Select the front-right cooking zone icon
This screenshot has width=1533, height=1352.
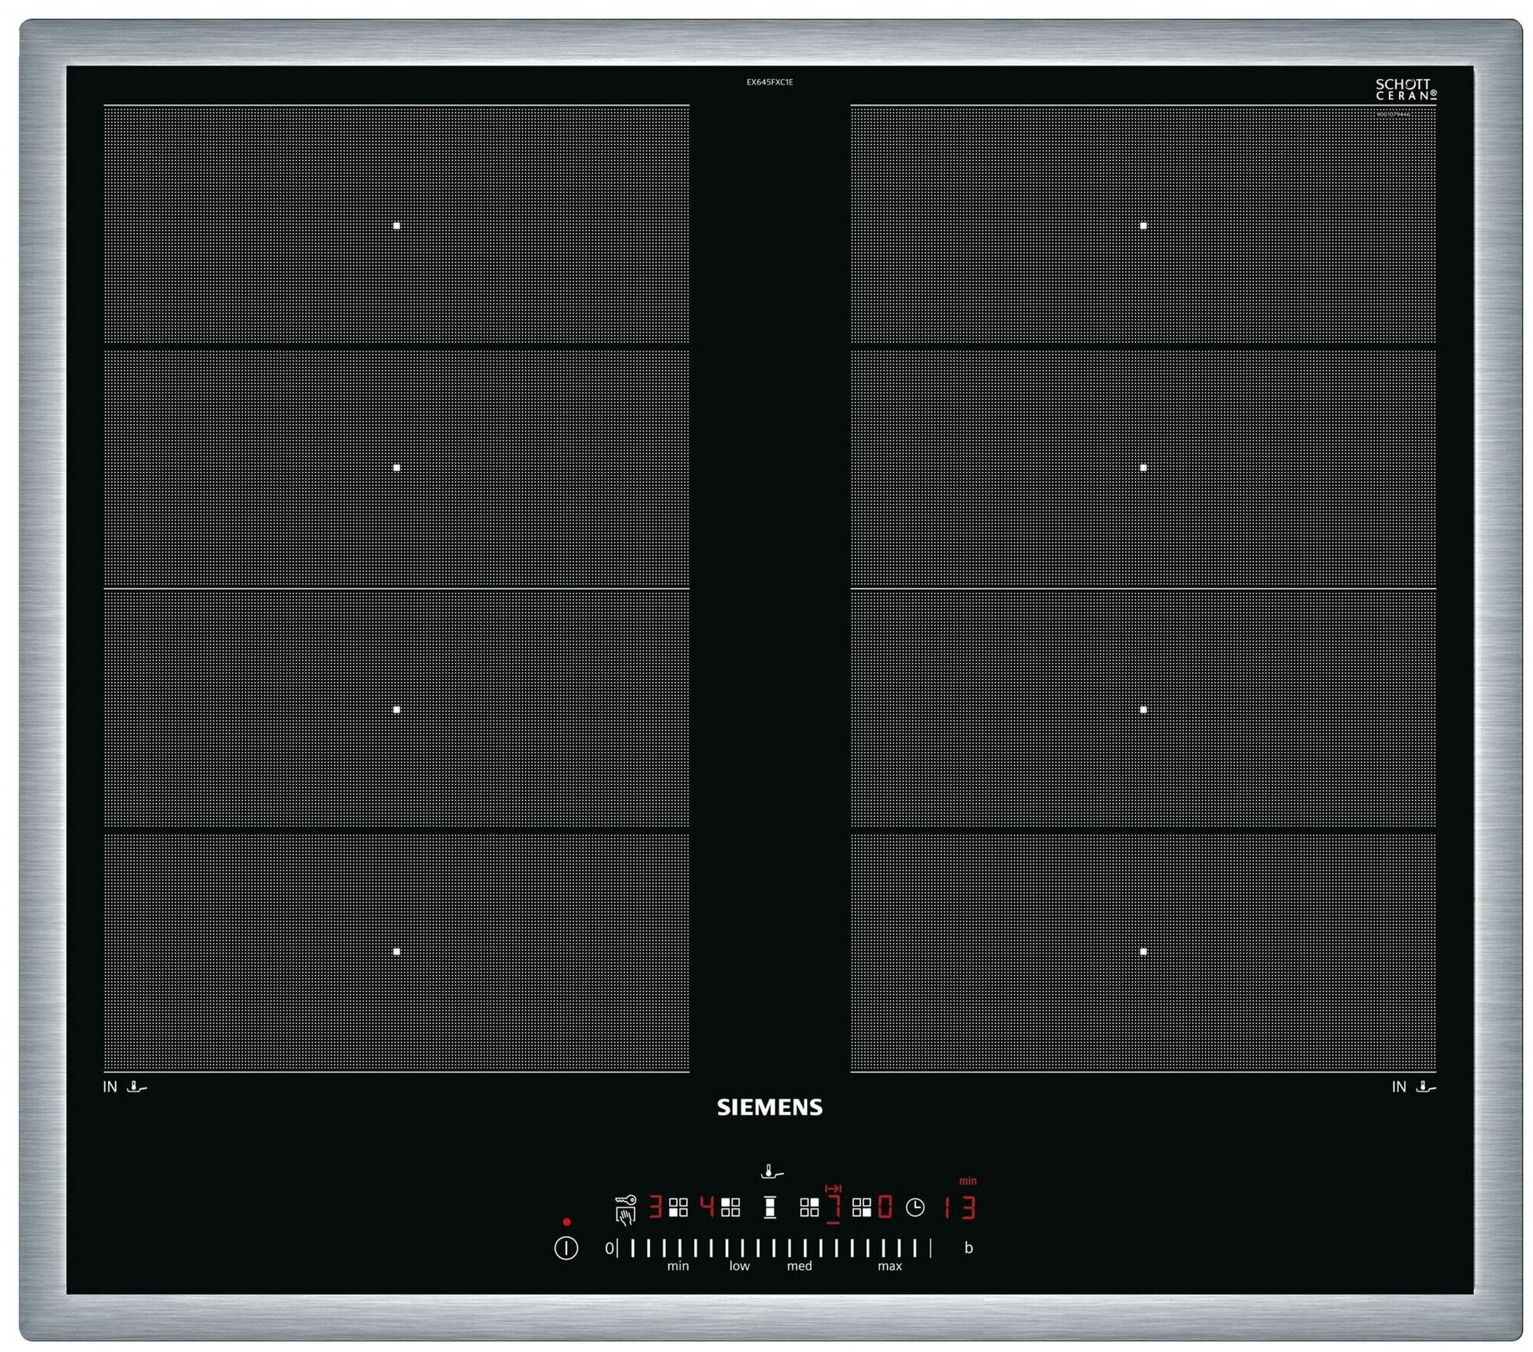click(x=862, y=1207)
